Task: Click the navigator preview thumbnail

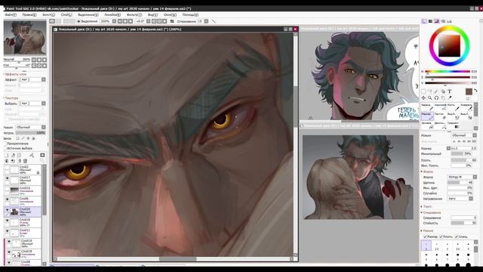Action: (x=25, y=38)
